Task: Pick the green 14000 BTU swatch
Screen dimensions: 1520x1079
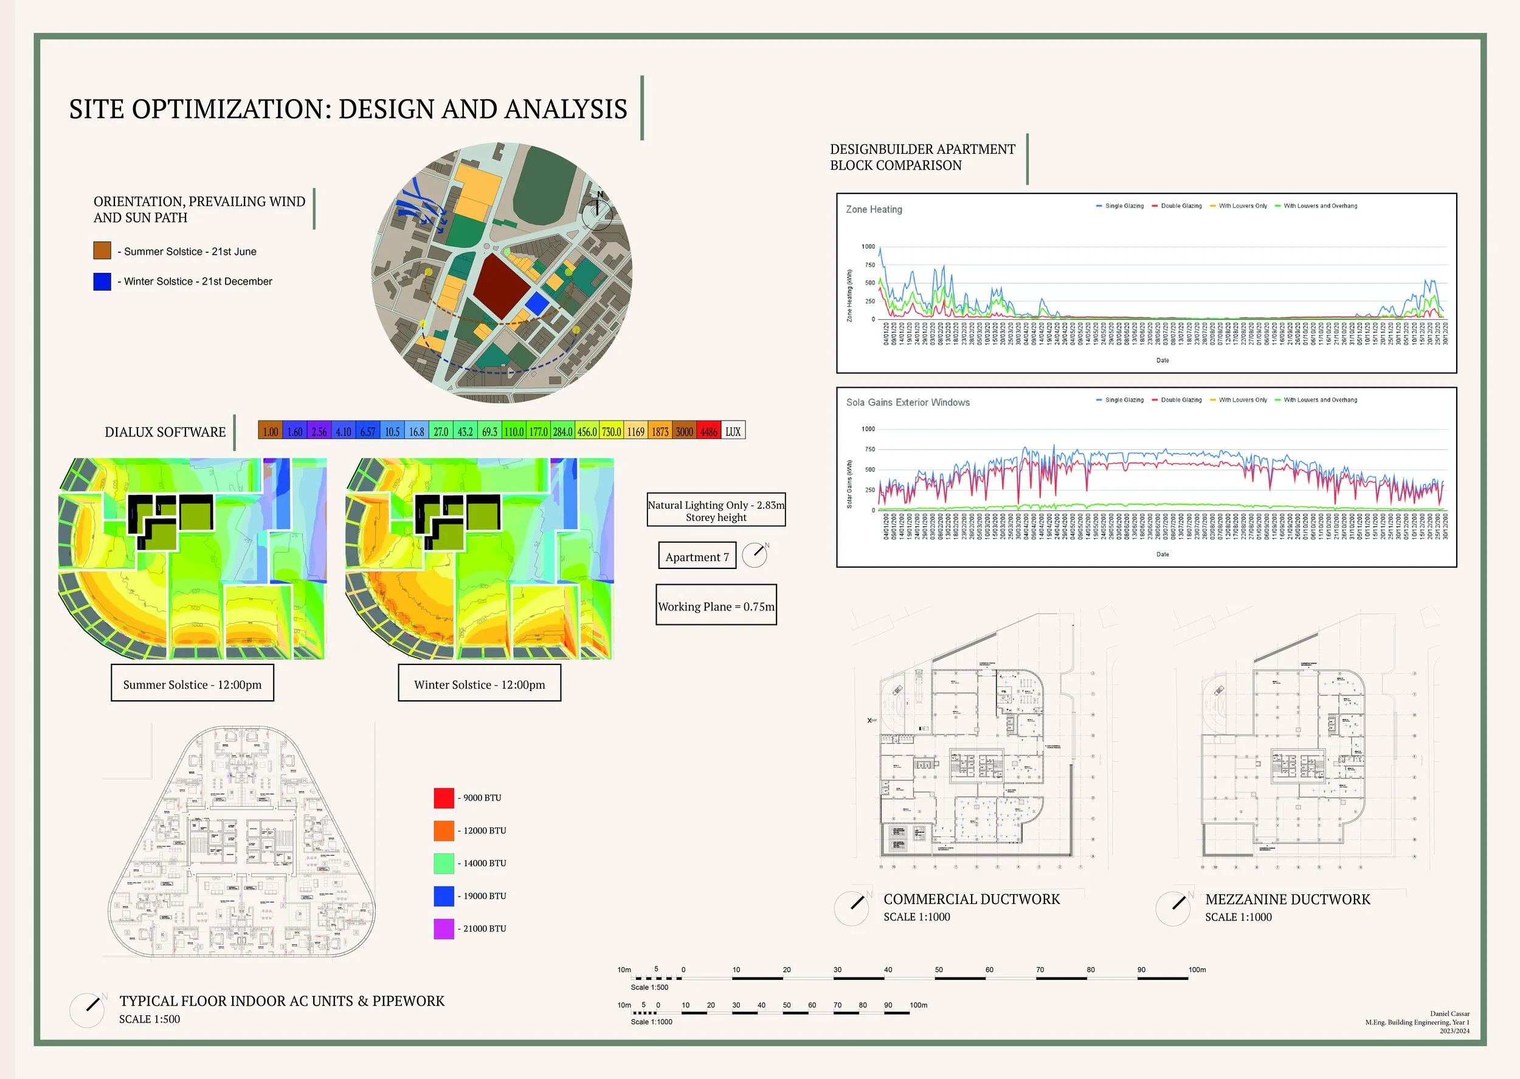Action: [x=444, y=863]
